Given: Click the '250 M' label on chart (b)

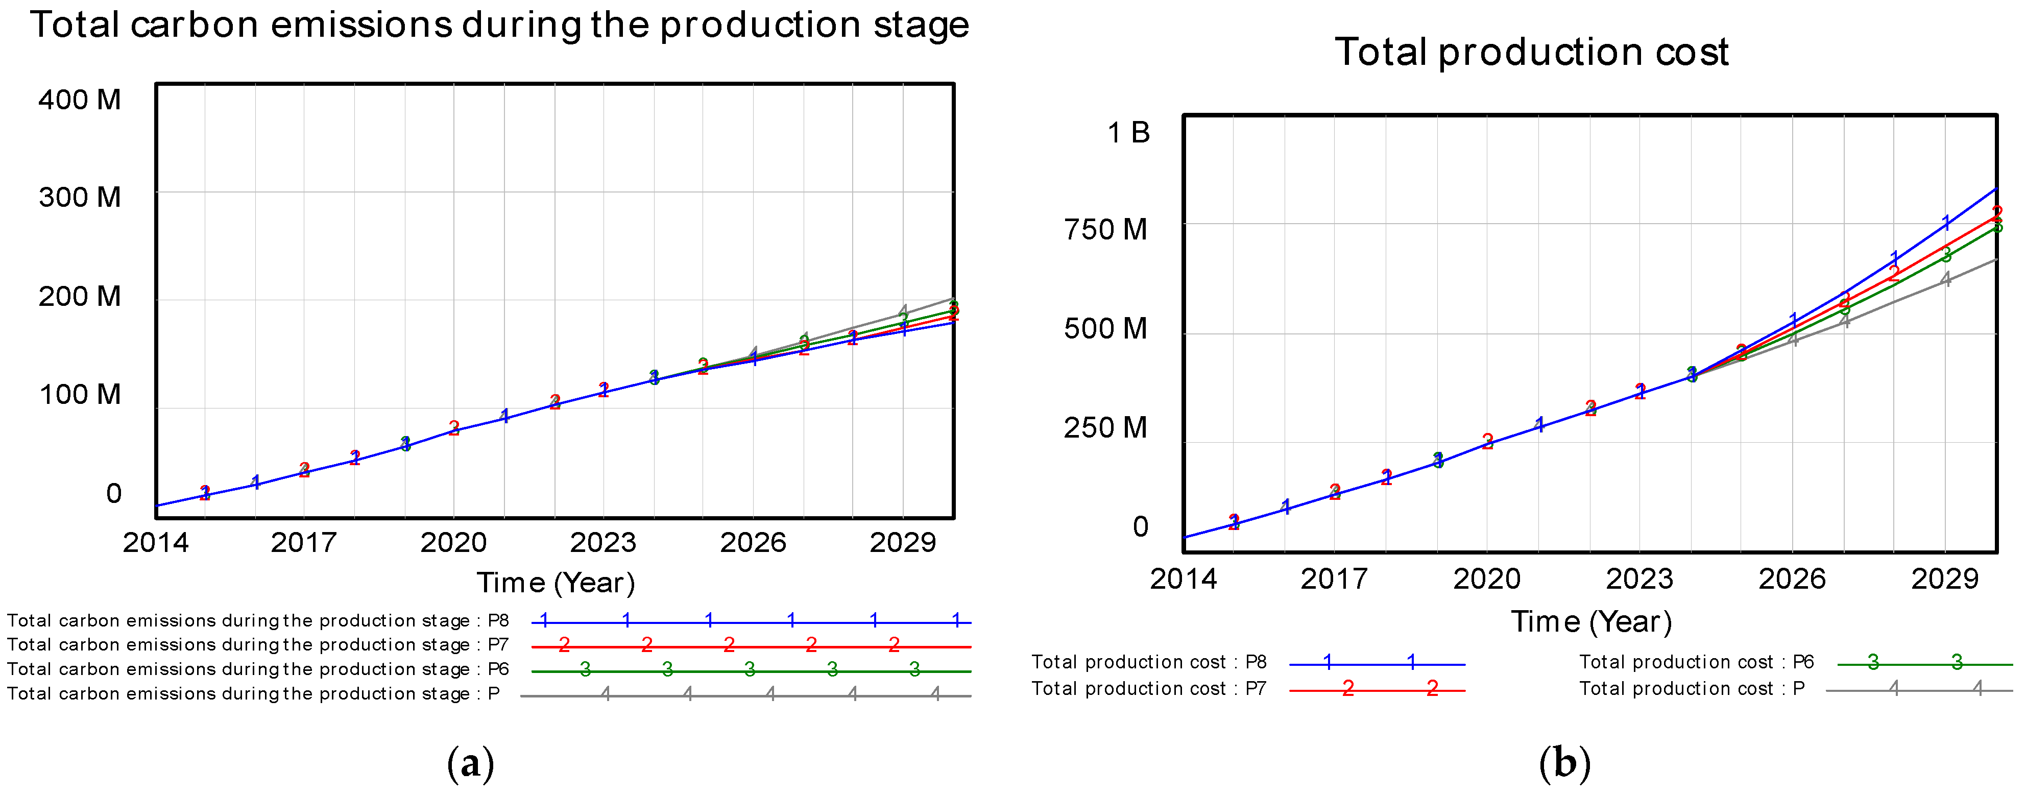Looking at the screenshot, I should tap(1105, 428).
